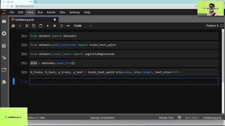Go back in the browser
The width and height of the screenshot is (225, 126).
3,6
